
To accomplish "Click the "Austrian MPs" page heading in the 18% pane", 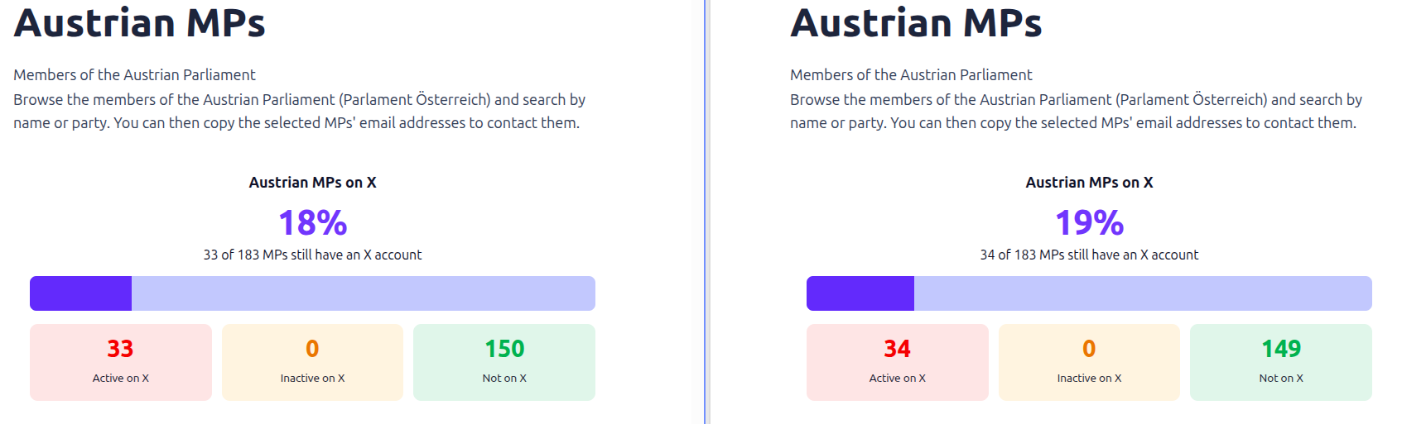I will tap(139, 23).
